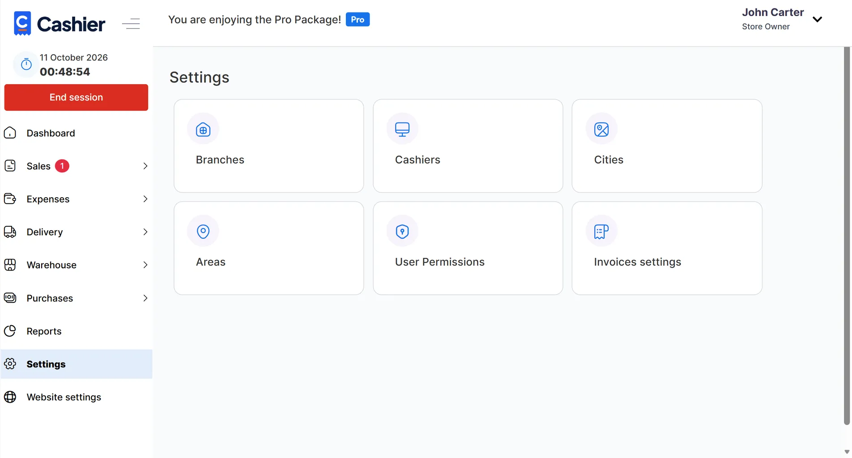Expand the Expenses submenu chevron
852x458 pixels.
click(x=145, y=199)
